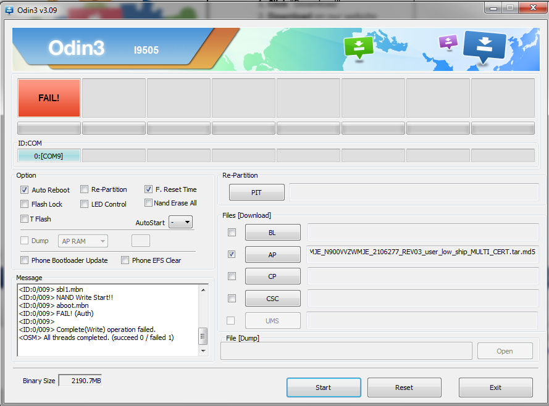Click the "aboot.mbn" log entry
Screen dimensions: 549x406
(x=54, y=305)
